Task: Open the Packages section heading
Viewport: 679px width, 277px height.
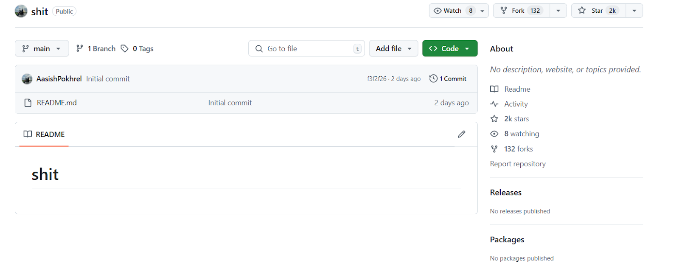Action: coord(507,240)
